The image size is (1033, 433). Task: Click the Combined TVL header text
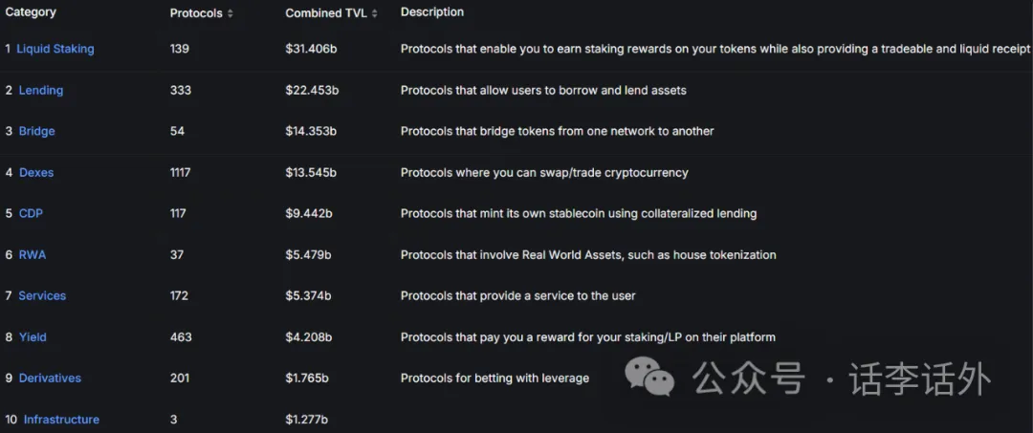pyautogui.click(x=326, y=13)
